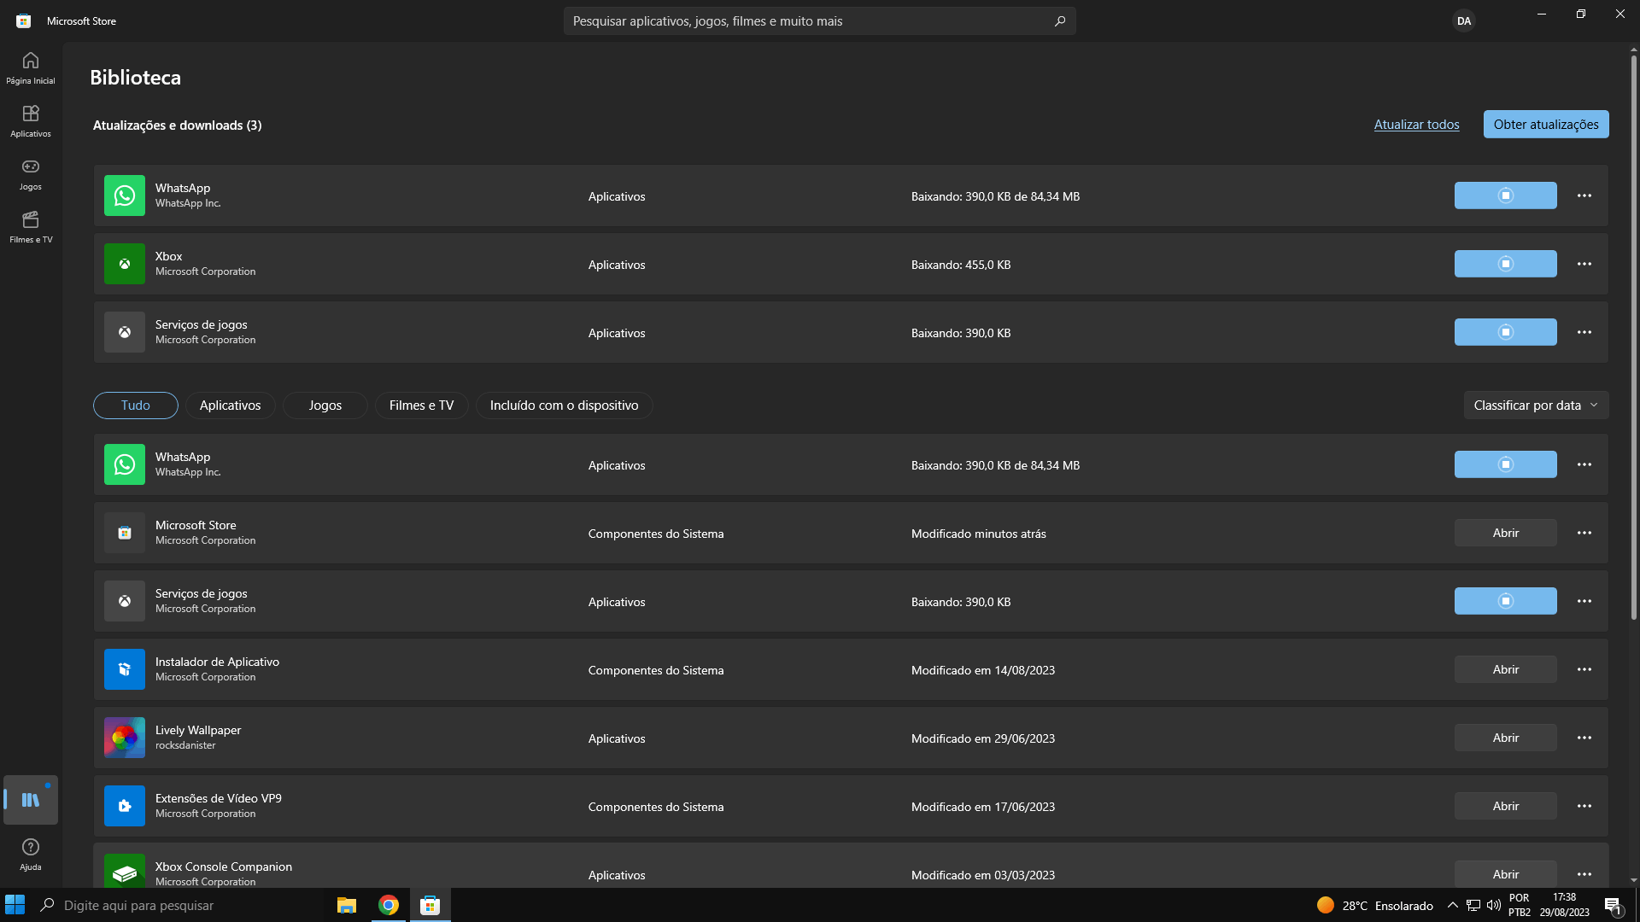Viewport: 1640px width, 922px height.
Task: Click the Atualizar todos link
Action: pos(1416,125)
